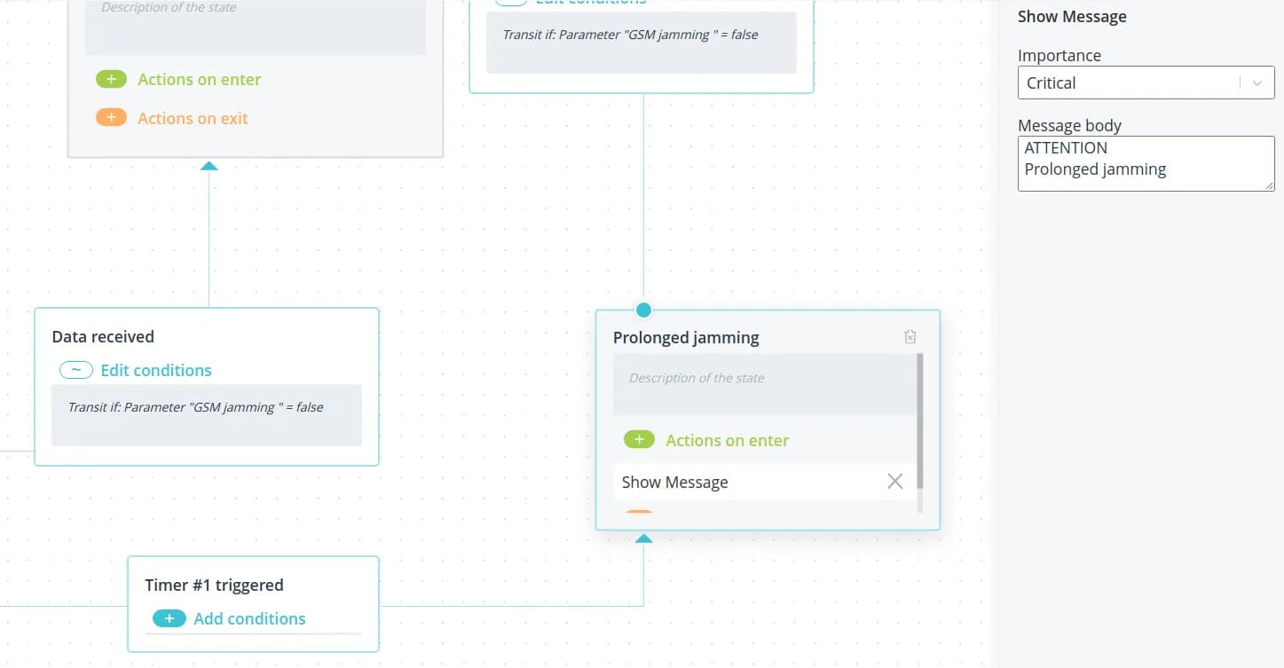Viewport: 1284px width, 668px height.
Task: Click the Data received transit condition box
Action: 206,414
